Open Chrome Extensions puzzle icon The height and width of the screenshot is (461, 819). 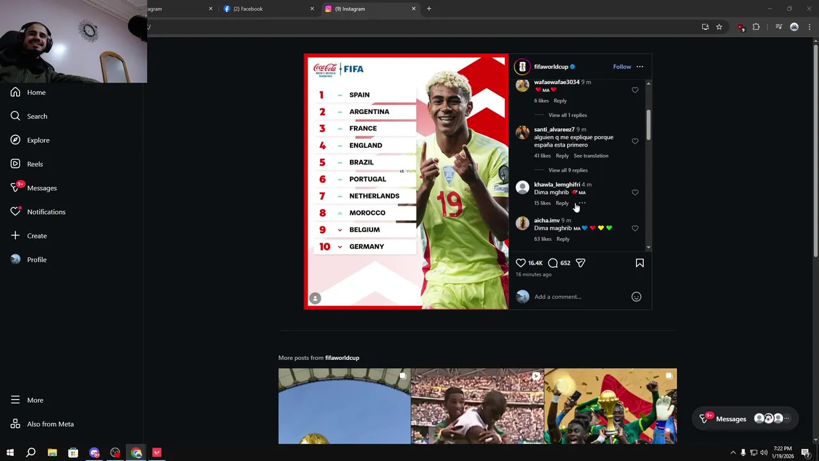click(x=756, y=27)
